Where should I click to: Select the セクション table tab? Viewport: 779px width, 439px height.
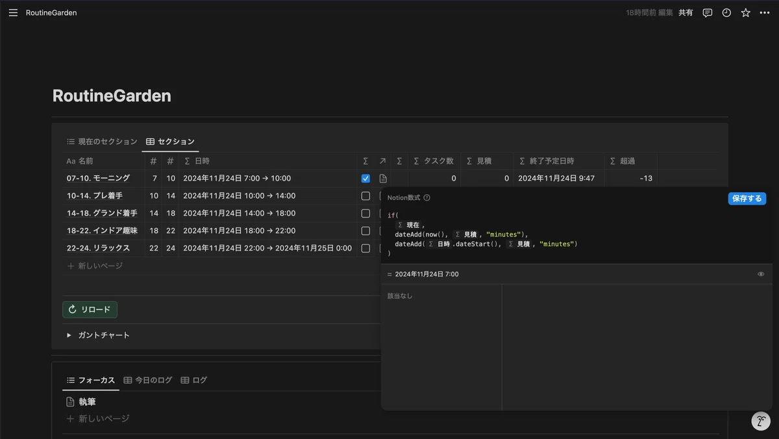(170, 142)
